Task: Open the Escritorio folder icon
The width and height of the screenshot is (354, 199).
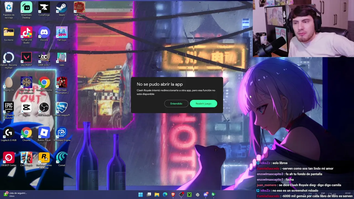Action: tap(9, 34)
